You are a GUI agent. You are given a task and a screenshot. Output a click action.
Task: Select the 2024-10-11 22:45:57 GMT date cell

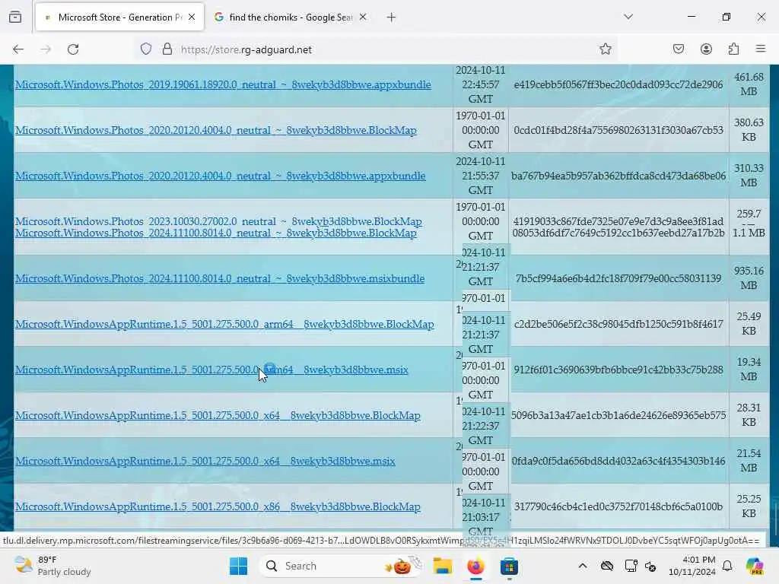click(x=481, y=84)
